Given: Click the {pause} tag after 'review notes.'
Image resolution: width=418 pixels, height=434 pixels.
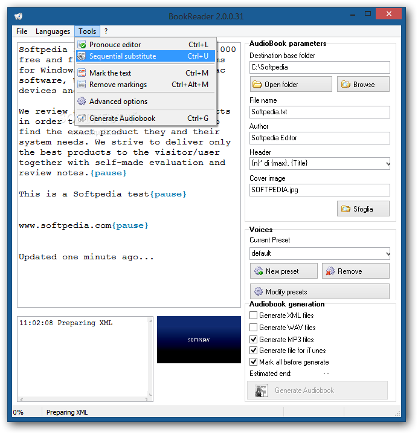Looking at the screenshot, I should [x=109, y=173].
